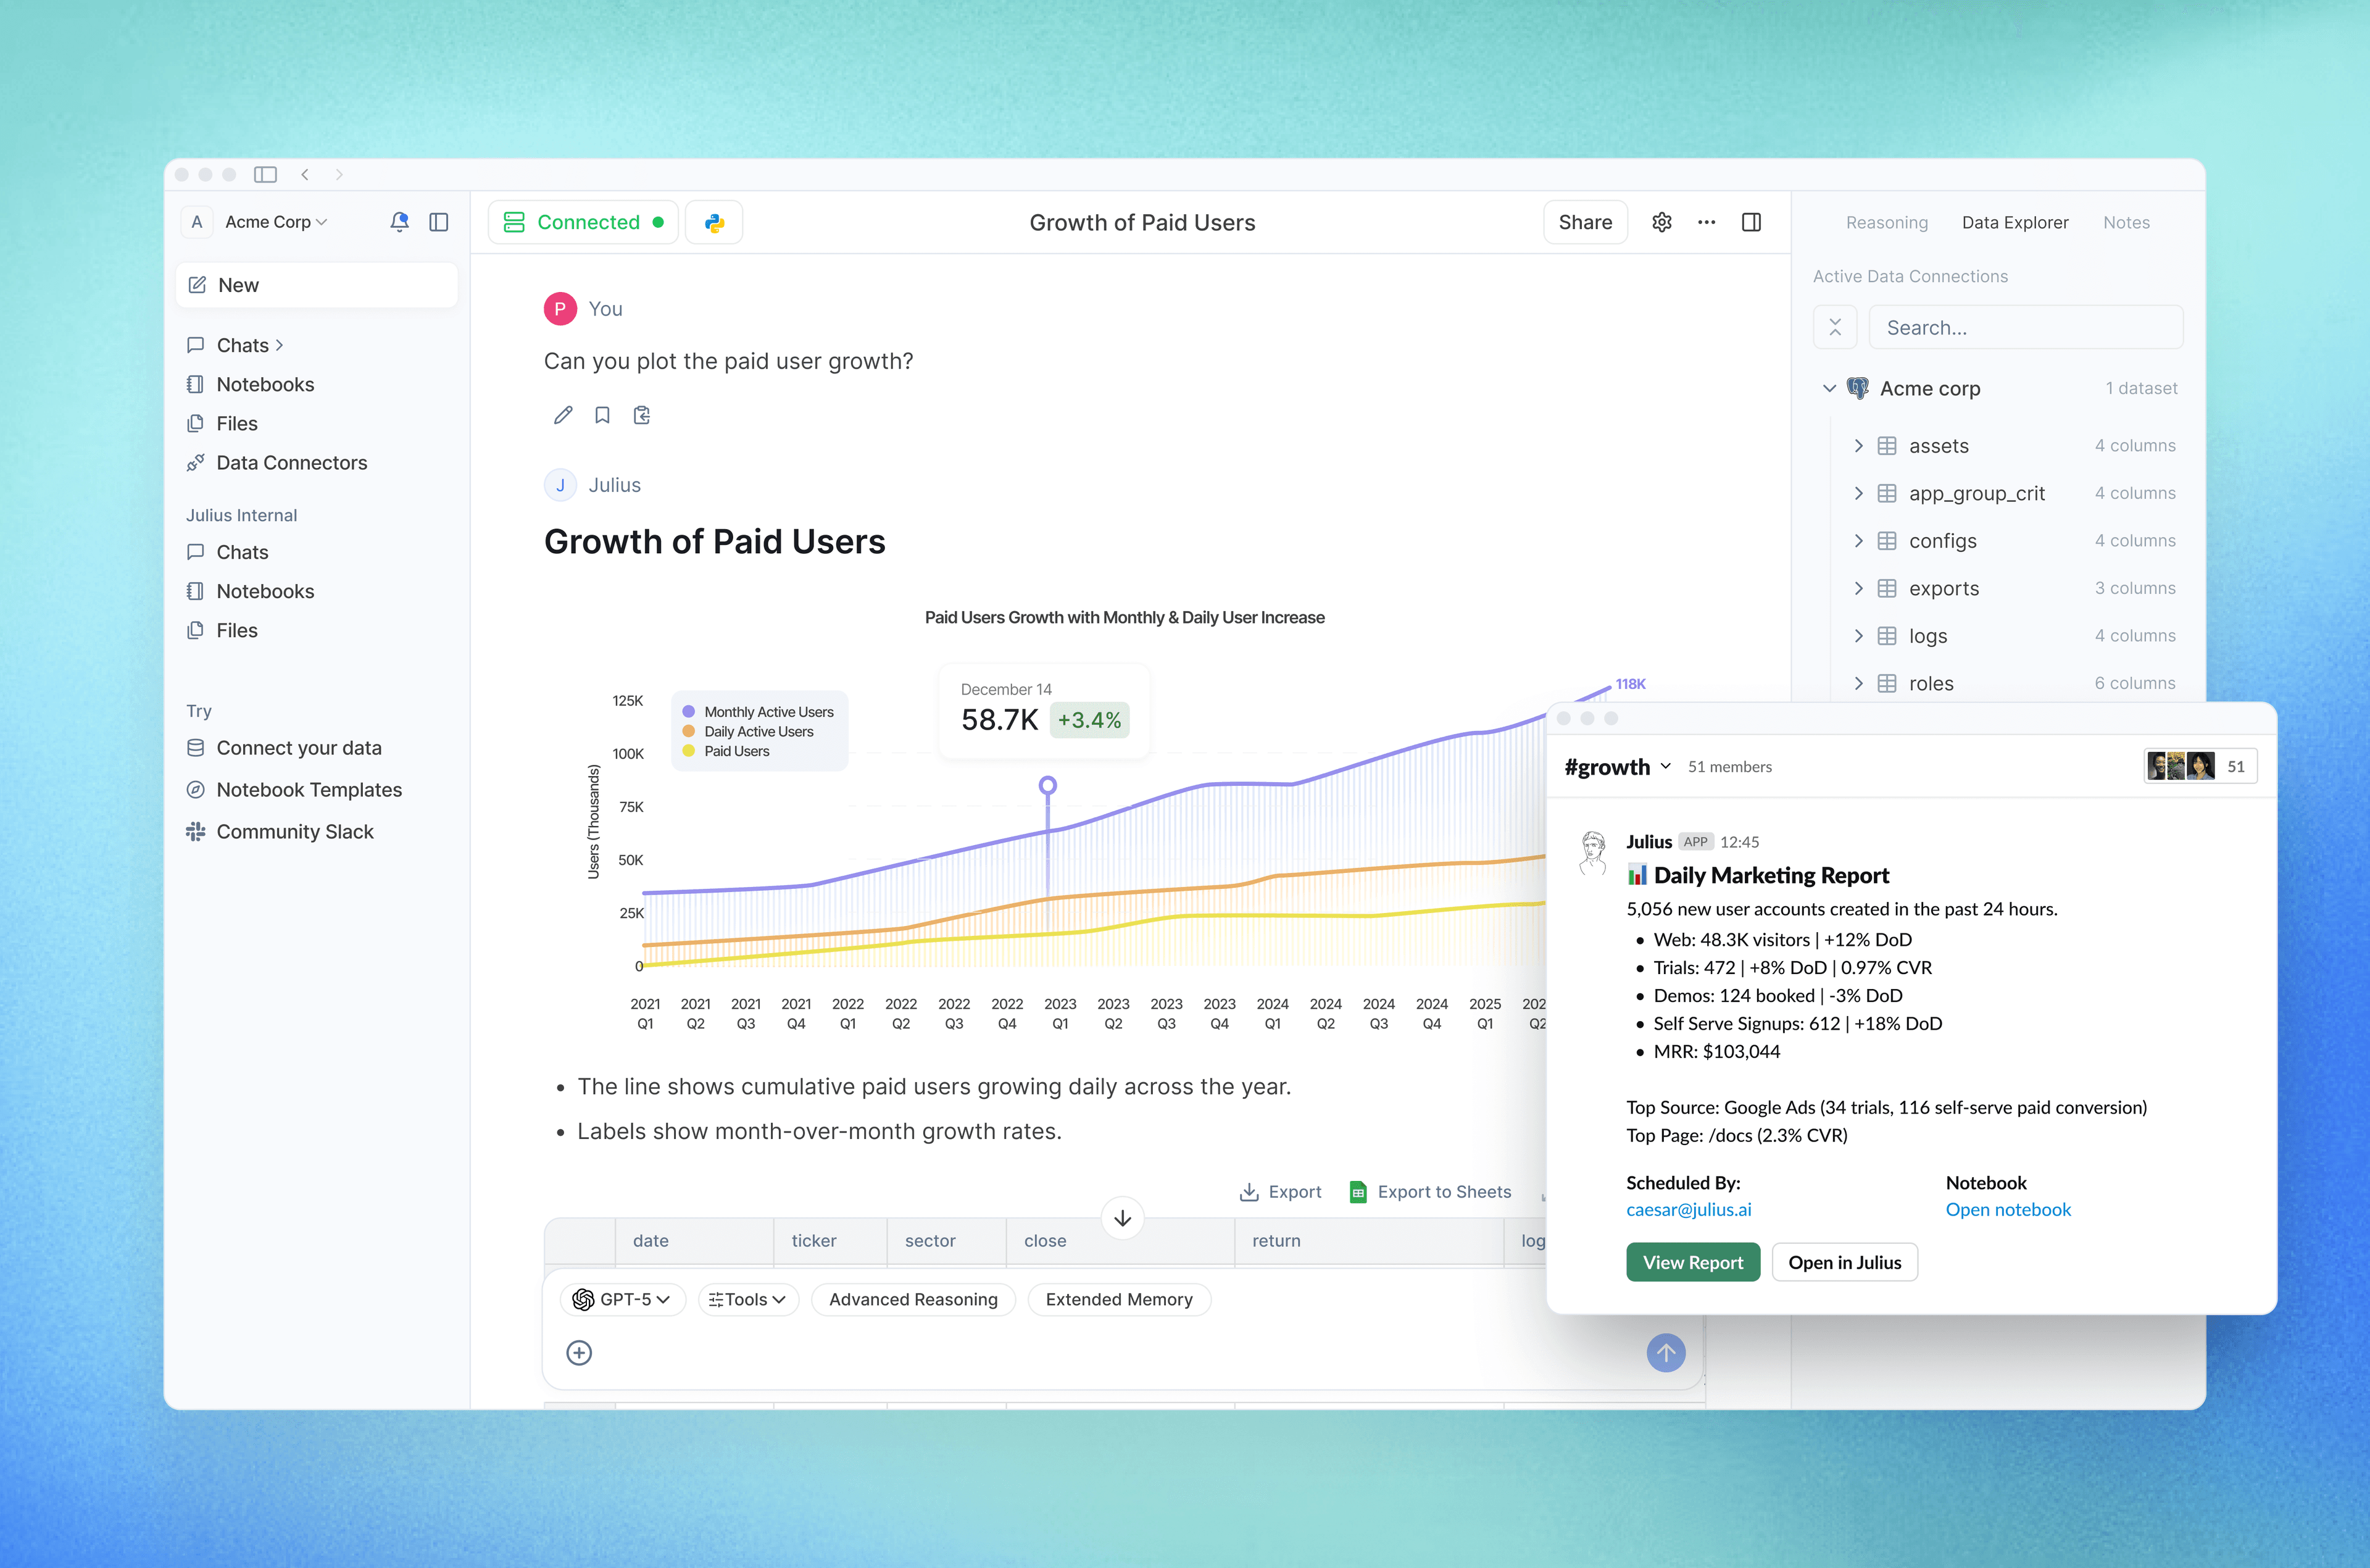Edit the user prompt with pencil icon
This screenshot has width=2370, height=1568.
pos(562,414)
